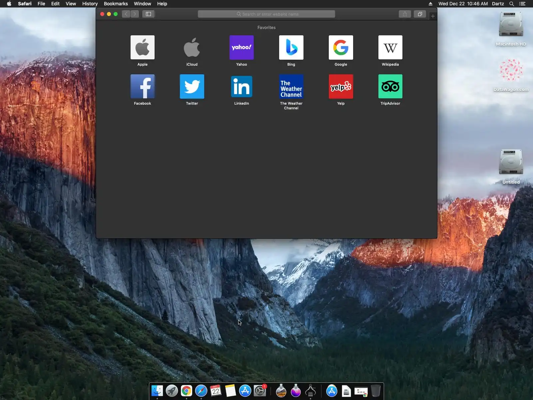Open the Yelp favorite
Screen dimensions: 533x400
(341, 86)
